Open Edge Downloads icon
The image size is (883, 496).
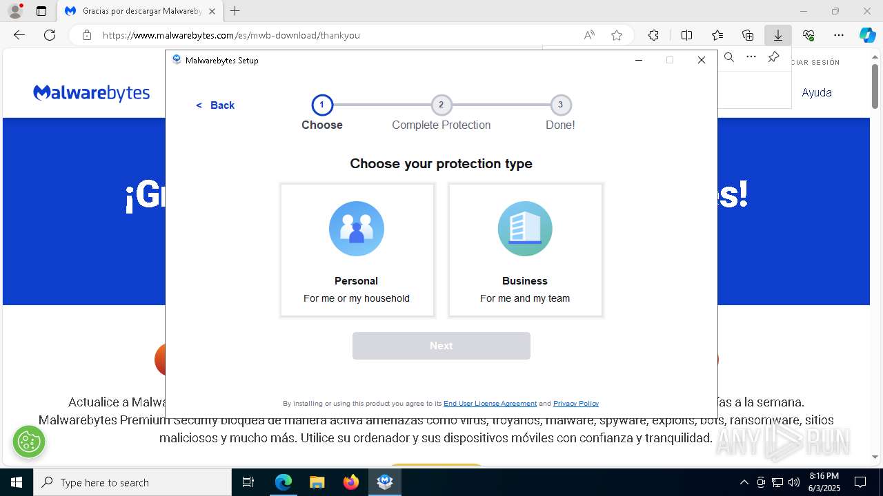(x=778, y=35)
